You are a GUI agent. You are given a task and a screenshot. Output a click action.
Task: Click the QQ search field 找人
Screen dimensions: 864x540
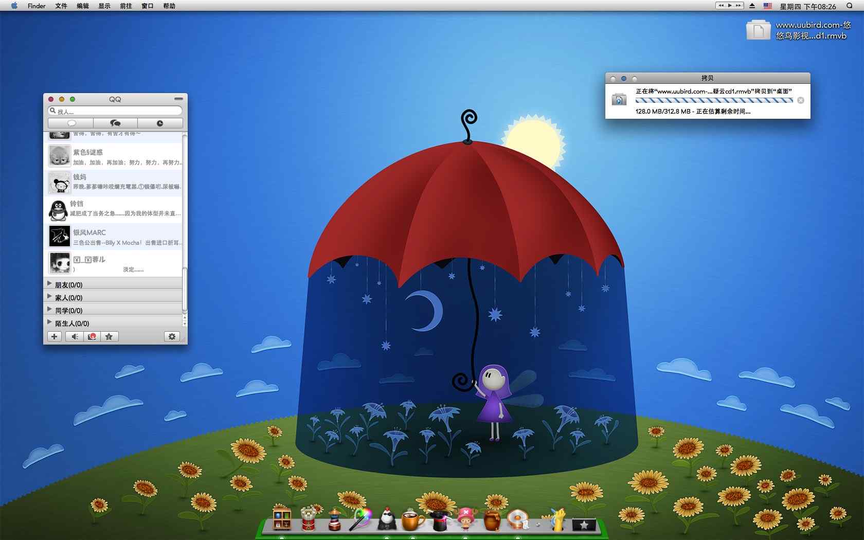115,111
